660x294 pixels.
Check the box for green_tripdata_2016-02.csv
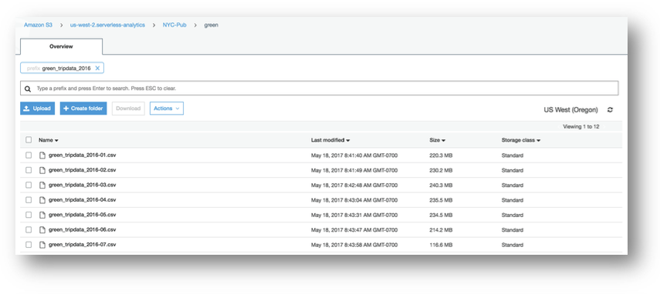click(x=29, y=170)
